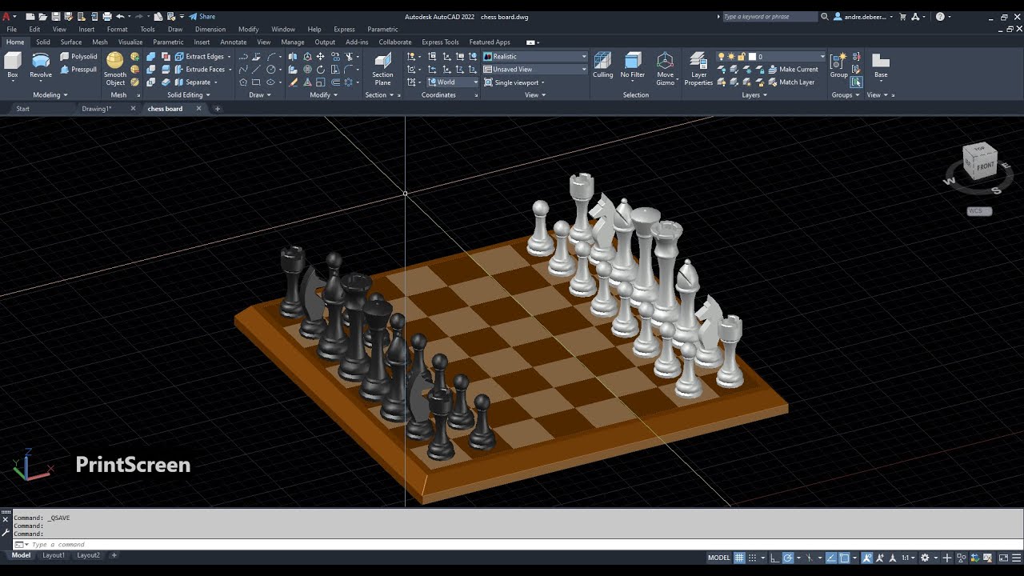Click the new drawing tab plus button
Screen dimensions: 1024x576
coord(218,109)
